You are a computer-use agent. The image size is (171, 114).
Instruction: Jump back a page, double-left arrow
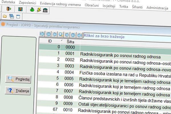point(48,34)
